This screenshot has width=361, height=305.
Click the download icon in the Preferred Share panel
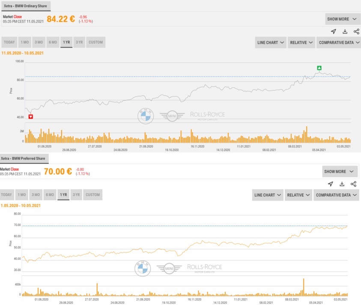coord(342,184)
